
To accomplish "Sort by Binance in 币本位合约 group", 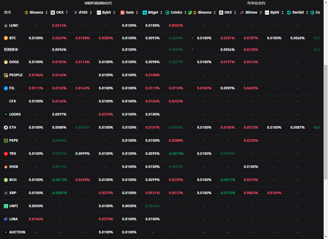I will pos(215,13).
